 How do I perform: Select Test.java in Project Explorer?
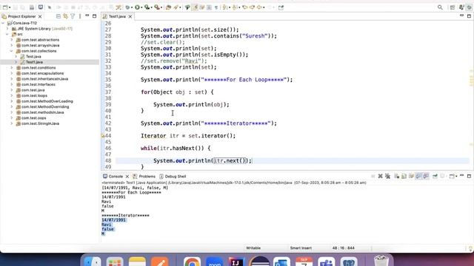pos(33,56)
